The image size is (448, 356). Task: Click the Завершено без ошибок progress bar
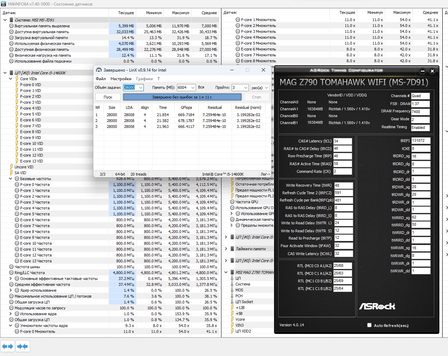click(x=182, y=97)
